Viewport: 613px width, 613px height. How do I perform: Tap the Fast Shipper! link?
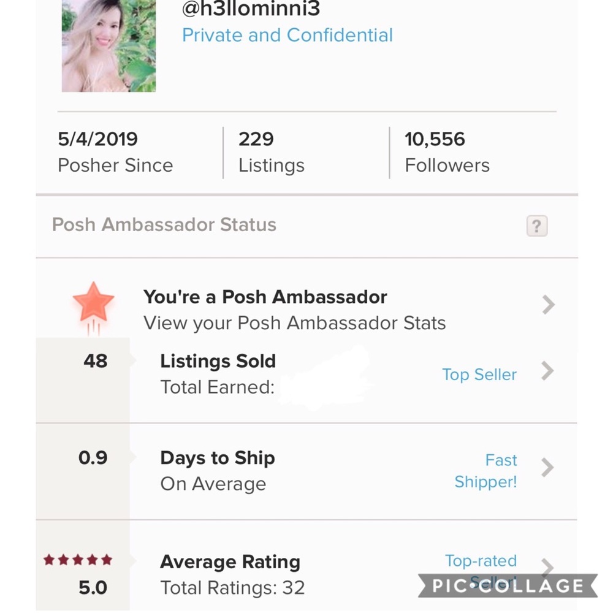(487, 471)
